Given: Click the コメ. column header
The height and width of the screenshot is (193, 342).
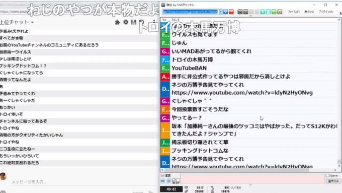Looking at the screenshot, I should click(165, 20).
